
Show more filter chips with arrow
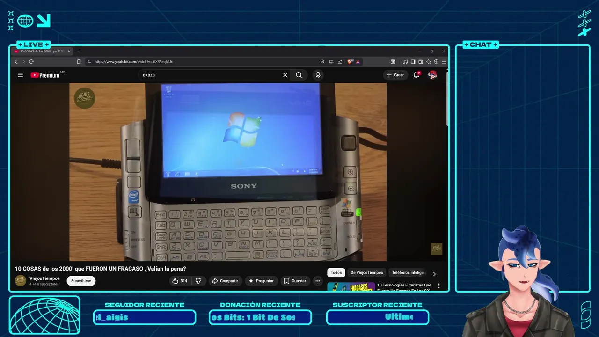434,274
